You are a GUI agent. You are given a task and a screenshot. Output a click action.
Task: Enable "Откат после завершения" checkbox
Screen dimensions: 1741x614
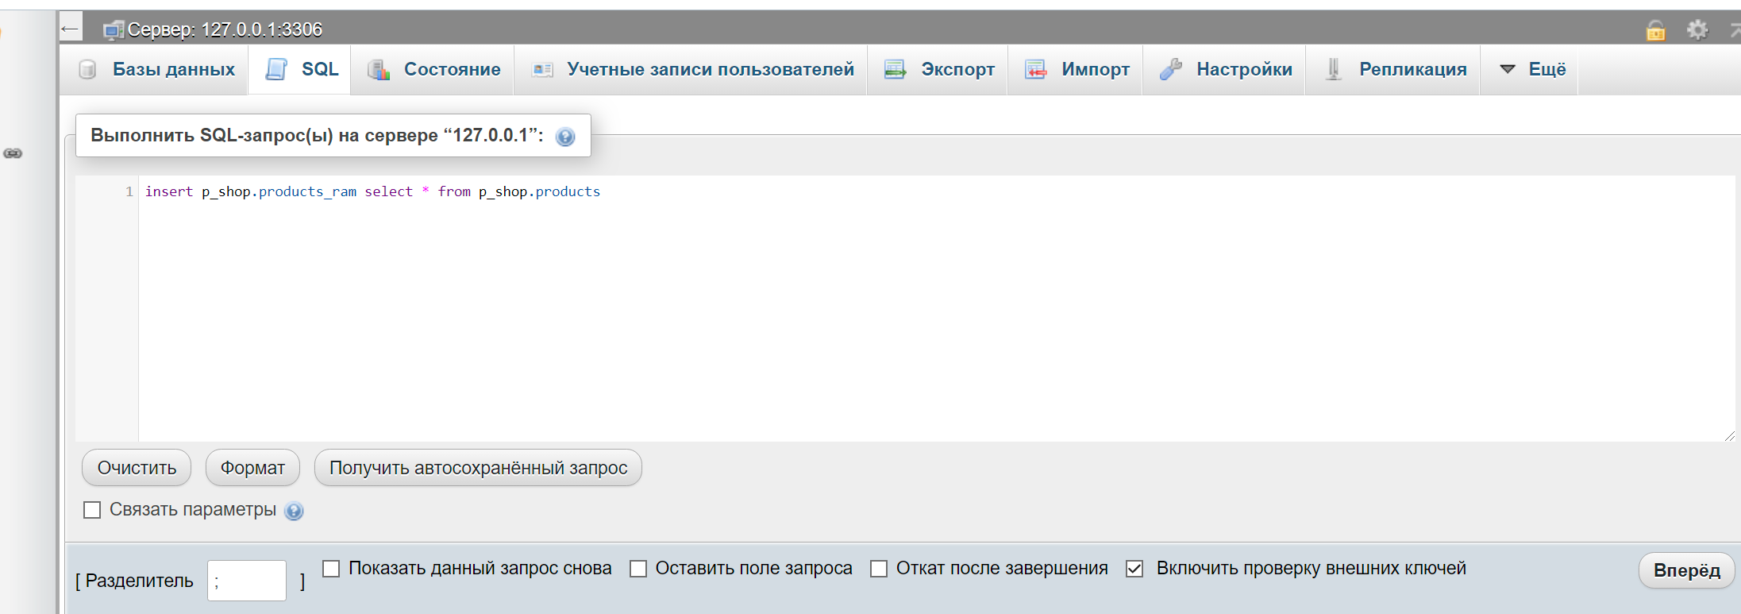click(x=879, y=569)
